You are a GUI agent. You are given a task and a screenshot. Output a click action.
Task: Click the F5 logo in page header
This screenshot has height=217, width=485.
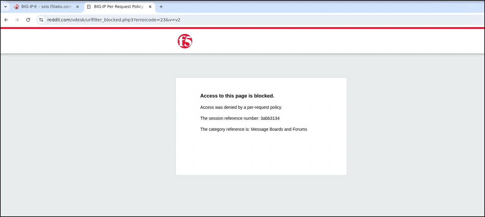pyautogui.click(x=185, y=41)
